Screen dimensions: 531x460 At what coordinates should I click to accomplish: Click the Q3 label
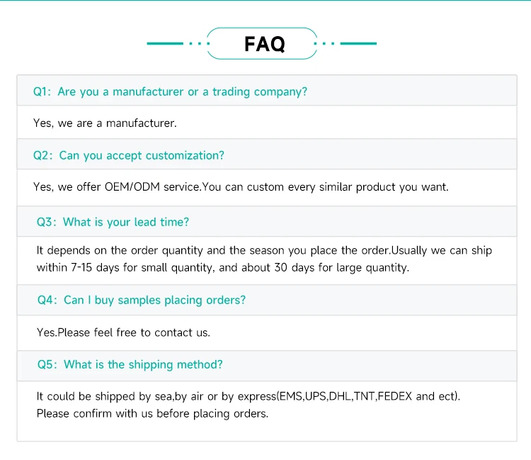(47, 222)
